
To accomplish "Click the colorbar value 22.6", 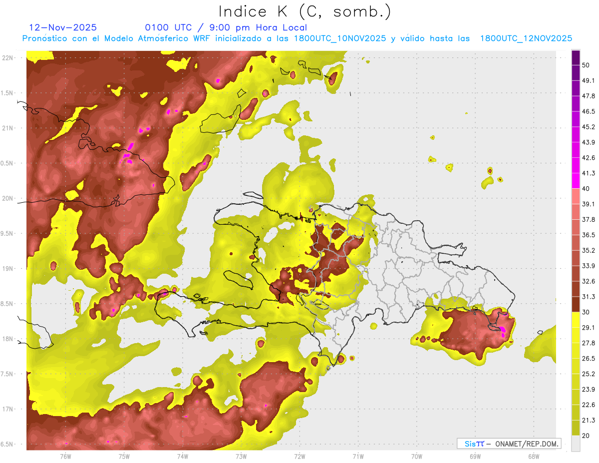I will tap(589, 405).
